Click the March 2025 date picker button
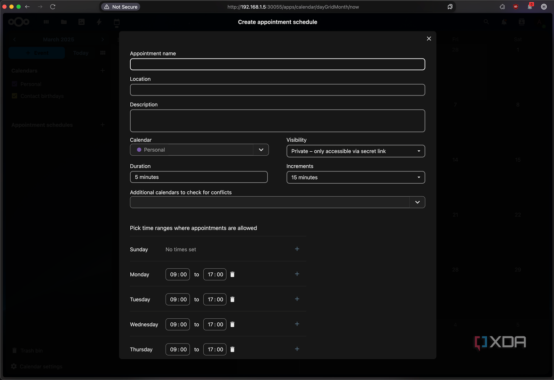 click(x=59, y=40)
